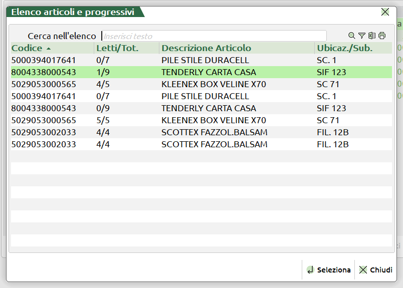
Task: Click the magnifier search icon
Action: [351, 36]
